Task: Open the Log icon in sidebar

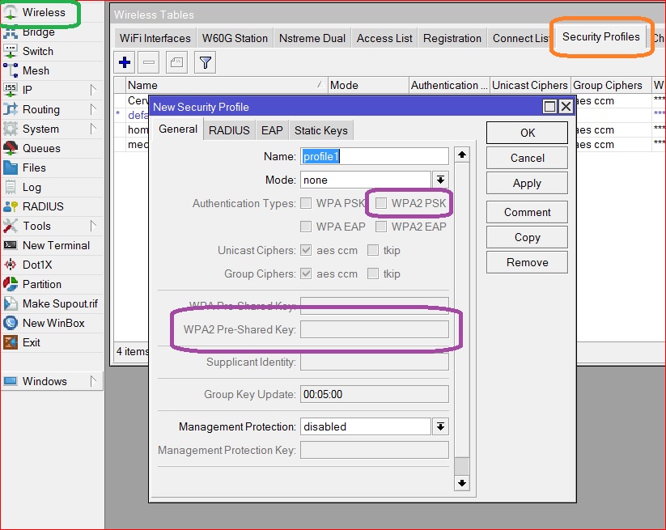Action: tap(11, 187)
